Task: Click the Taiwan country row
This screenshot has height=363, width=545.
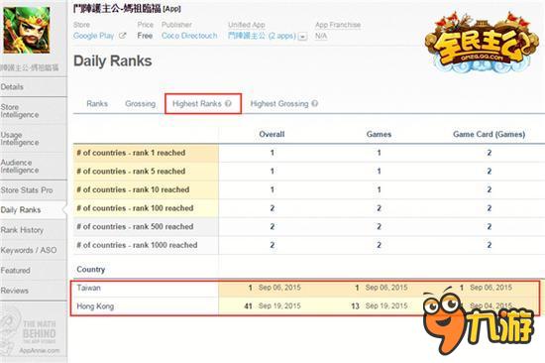Action: [305, 288]
